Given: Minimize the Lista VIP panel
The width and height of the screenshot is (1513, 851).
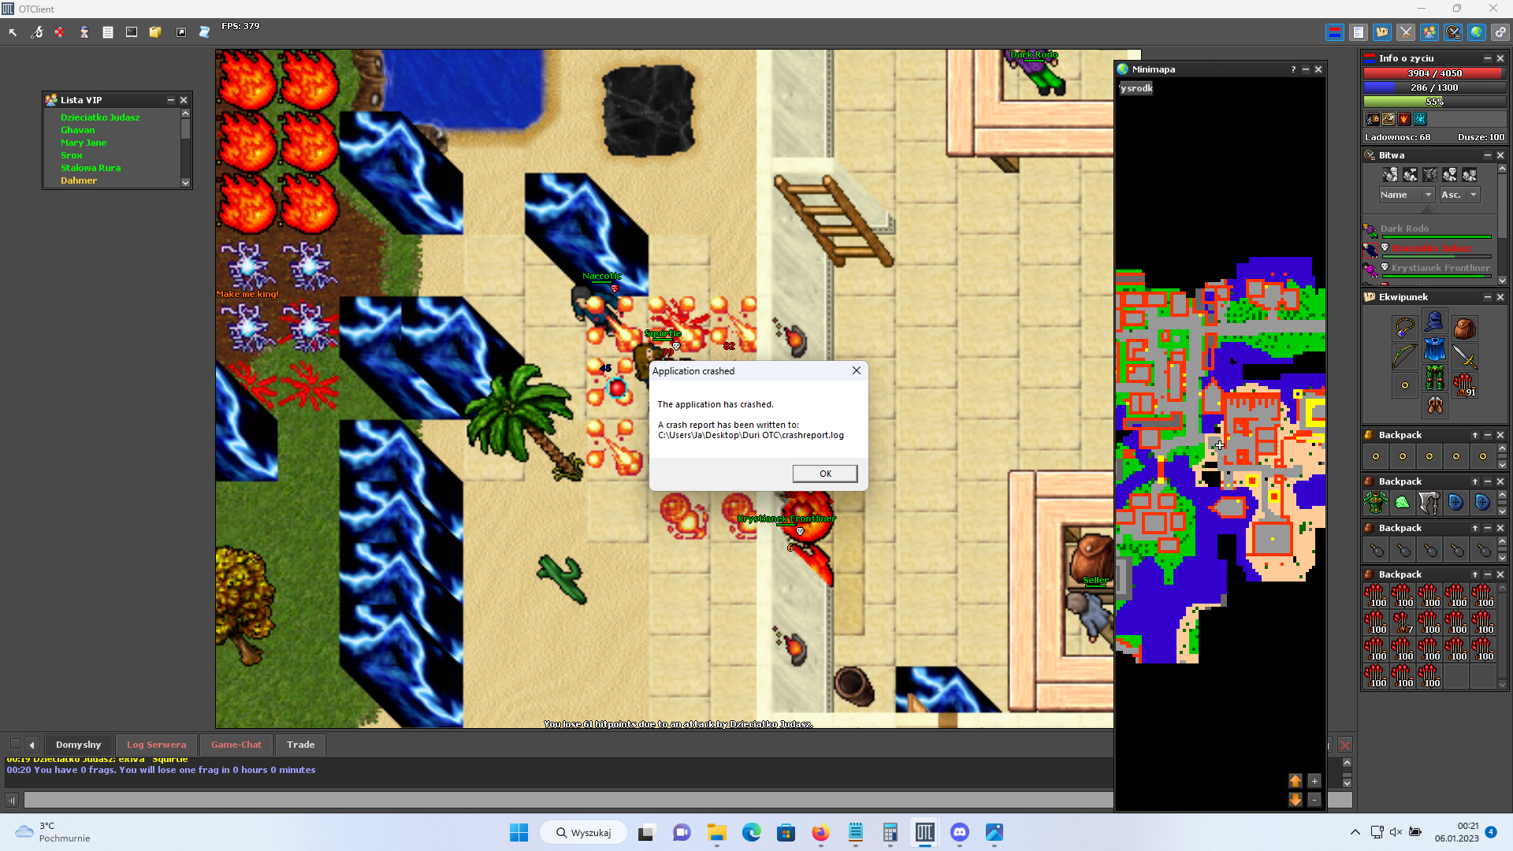Looking at the screenshot, I should [170, 100].
